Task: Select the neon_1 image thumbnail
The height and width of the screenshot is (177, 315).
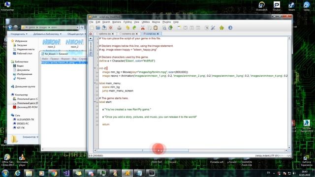Action: point(51,43)
